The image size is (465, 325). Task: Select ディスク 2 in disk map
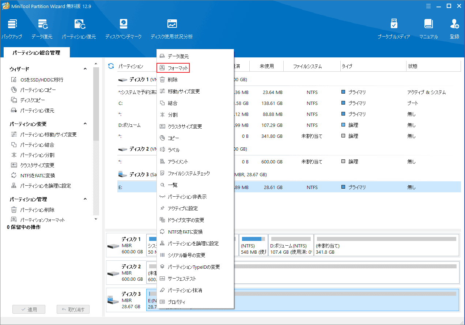click(125, 272)
